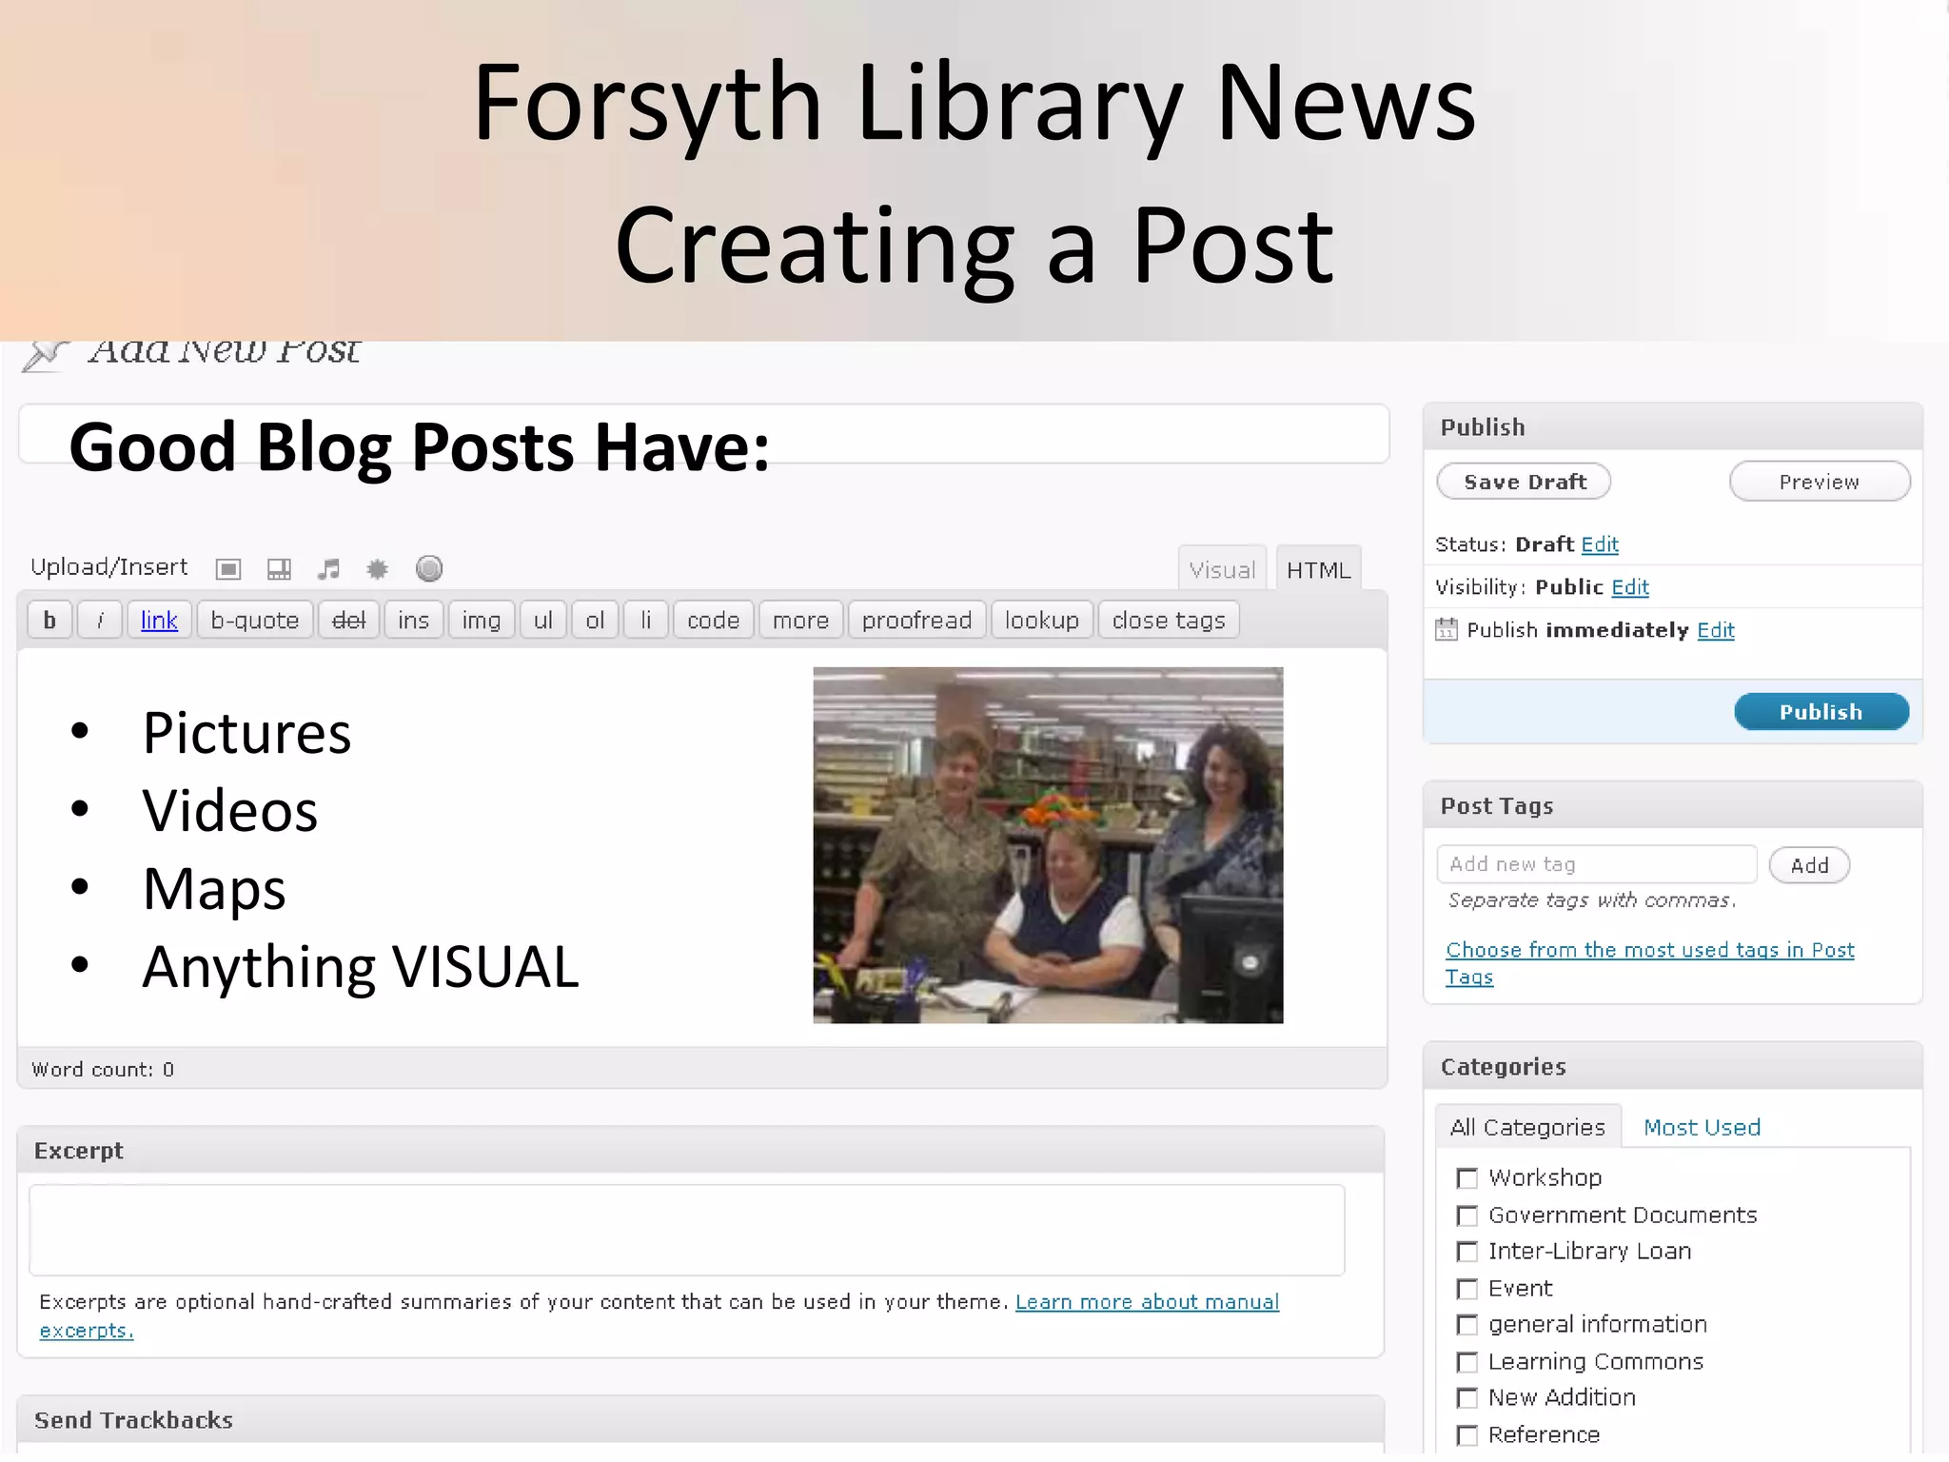Click the Add Poll round icon

tap(429, 569)
